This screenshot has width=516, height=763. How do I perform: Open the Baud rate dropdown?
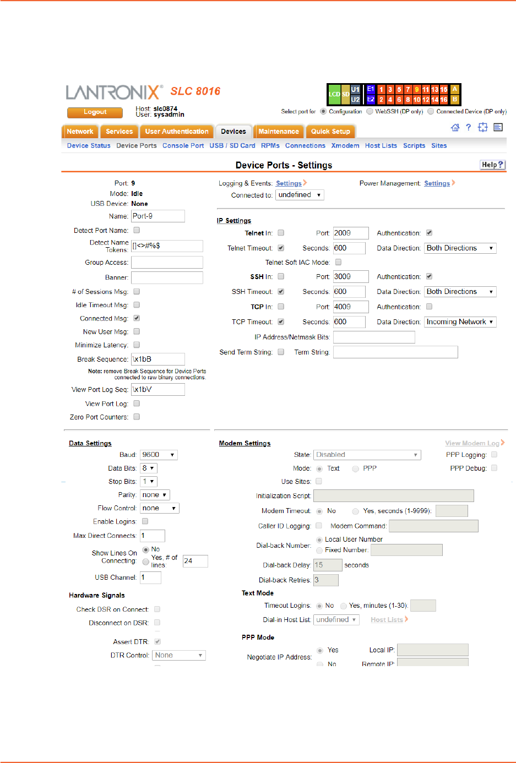tap(159, 455)
